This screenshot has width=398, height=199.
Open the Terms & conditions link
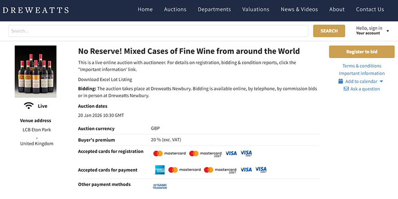362,66
